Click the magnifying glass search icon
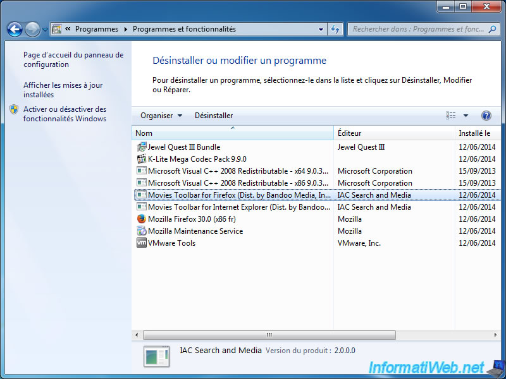Screen dimensions: 506x379 pos(493,29)
